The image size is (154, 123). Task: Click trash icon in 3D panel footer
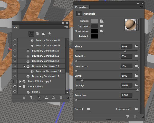(x=61, y=97)
